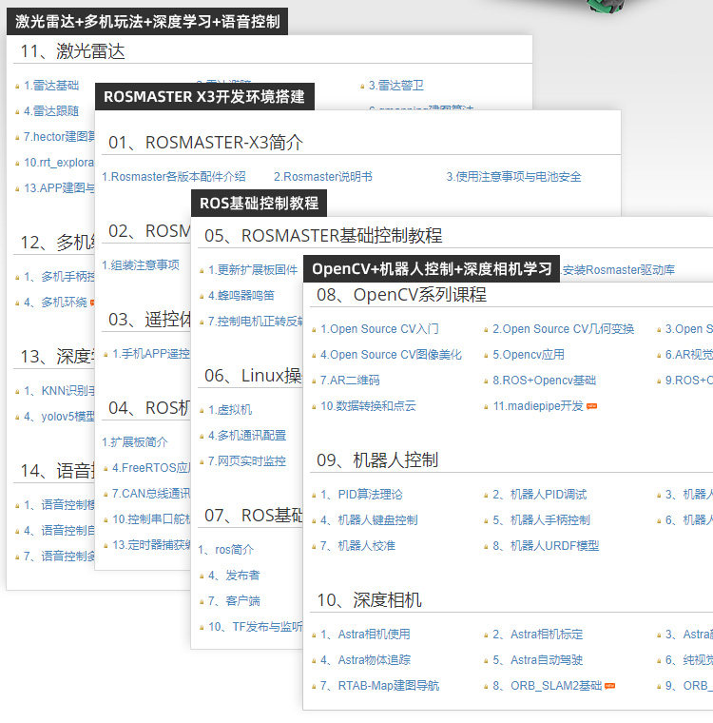Open the 1.虚拟机 lesson link
Image resolution: width=713 pixels, height=723 pixels.
pyautogui.click(x=230, y=410)
